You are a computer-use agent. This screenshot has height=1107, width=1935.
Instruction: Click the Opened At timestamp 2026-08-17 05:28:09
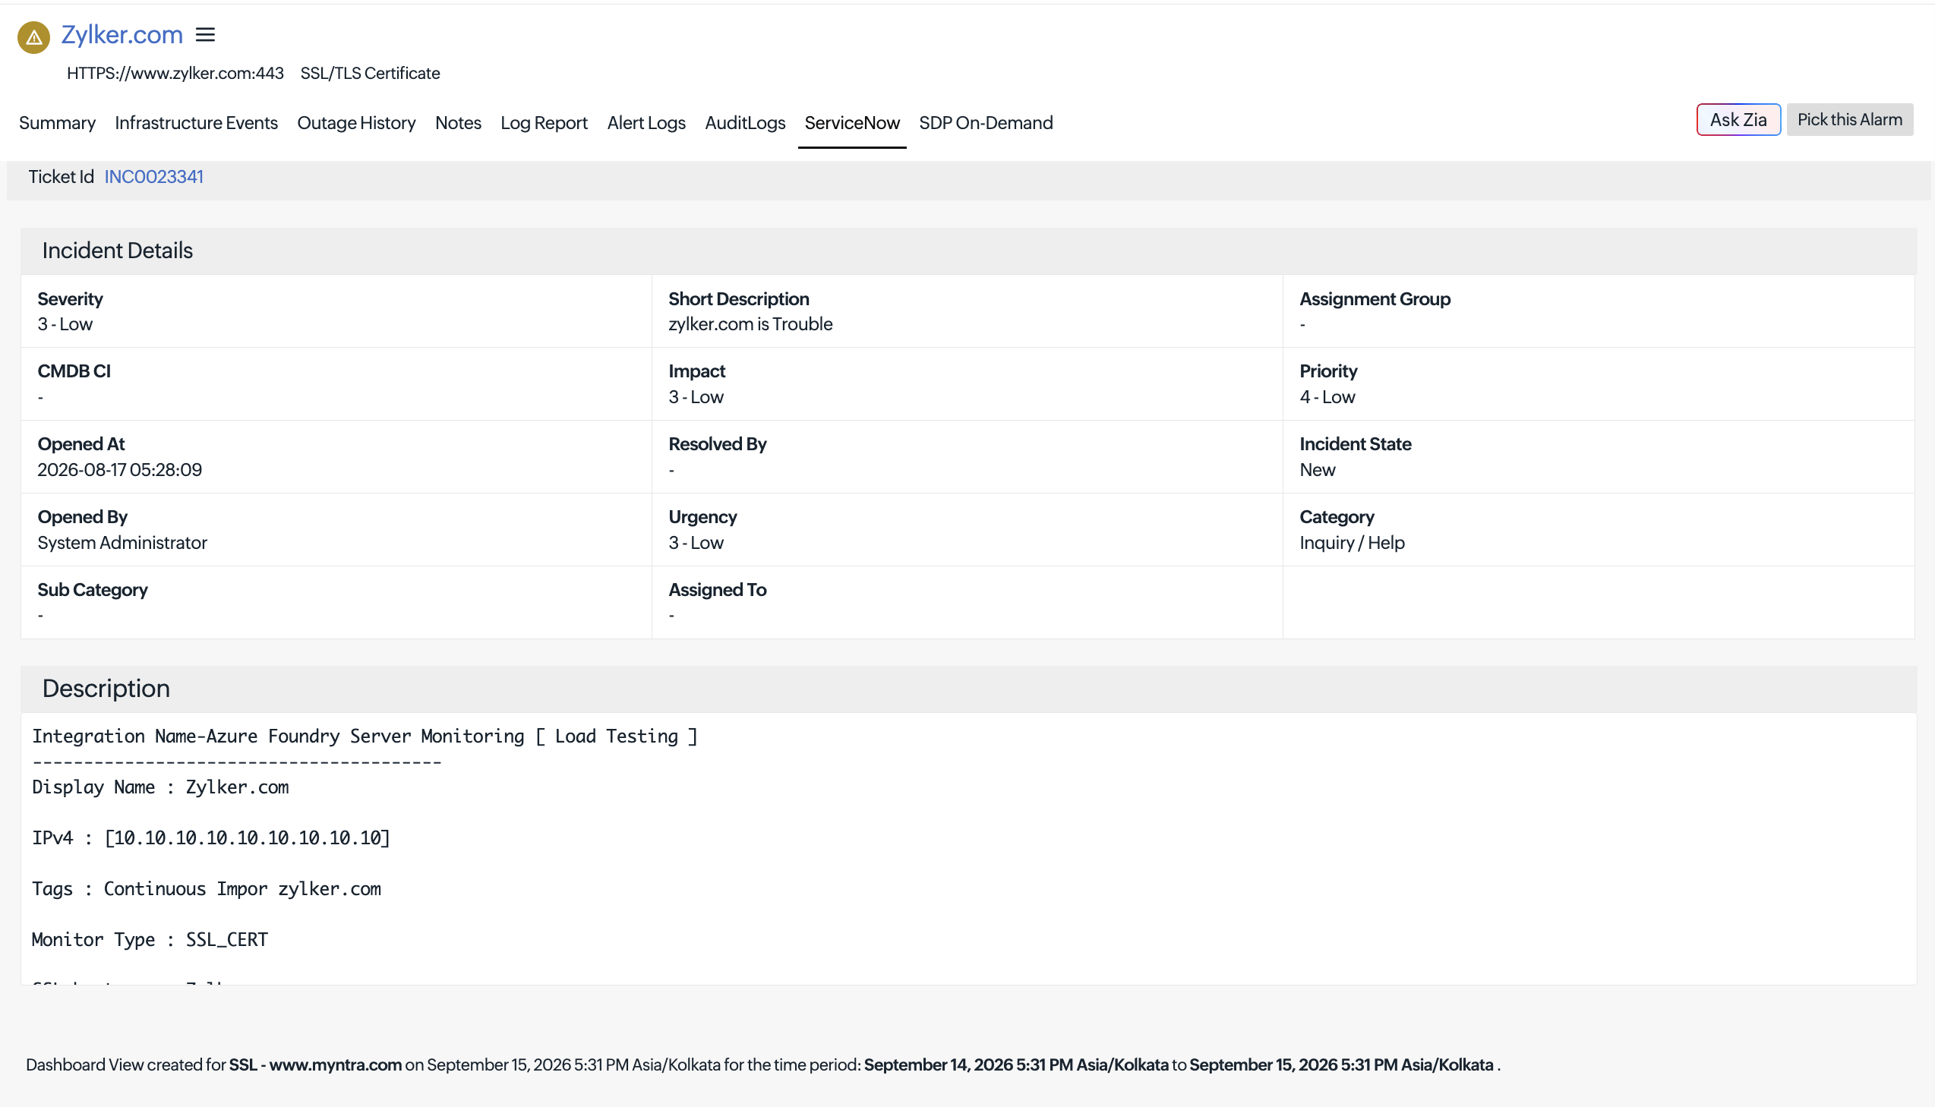click(x=120, y=470)
